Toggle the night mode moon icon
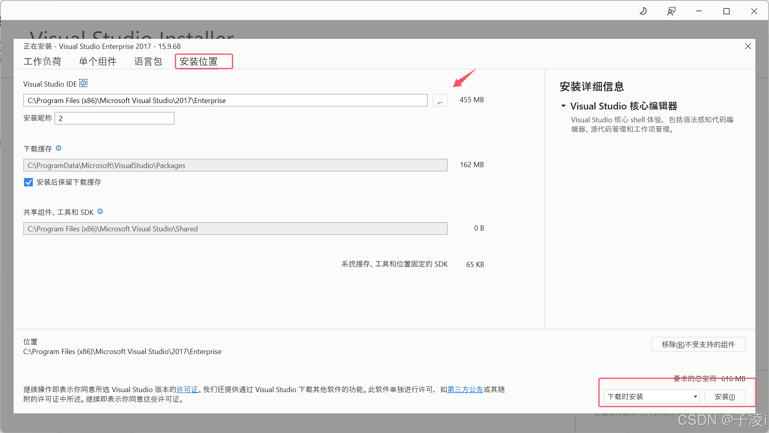The image size is (769, 433). click(x=643, y=11)
